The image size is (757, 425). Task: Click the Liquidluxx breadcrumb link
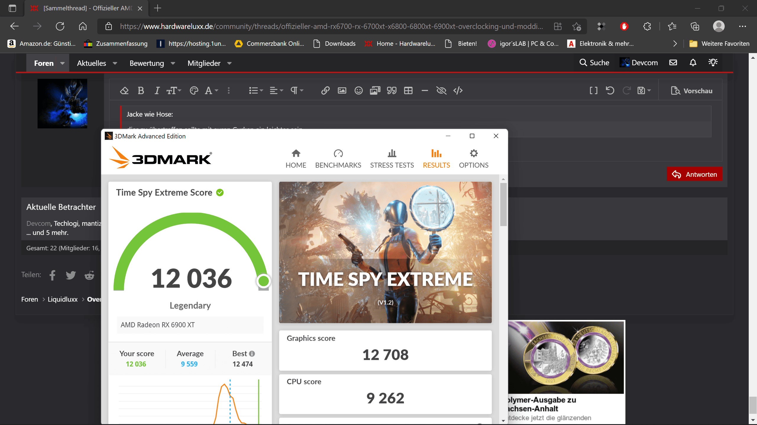(63, 299)
